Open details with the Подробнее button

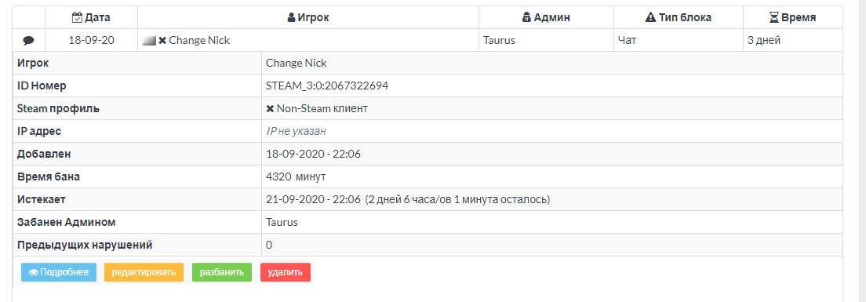click(x=59, y=272)
